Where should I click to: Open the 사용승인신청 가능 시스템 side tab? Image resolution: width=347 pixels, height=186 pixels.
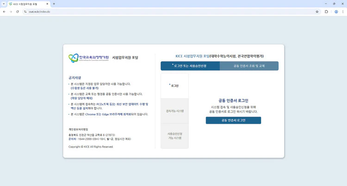pos(174,136)
